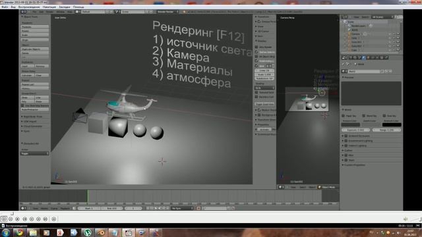Image resolution: width=422 pixels, height=237 pixels.
Task: Open the Закладки menu
Action: click(x=65, y=7)
